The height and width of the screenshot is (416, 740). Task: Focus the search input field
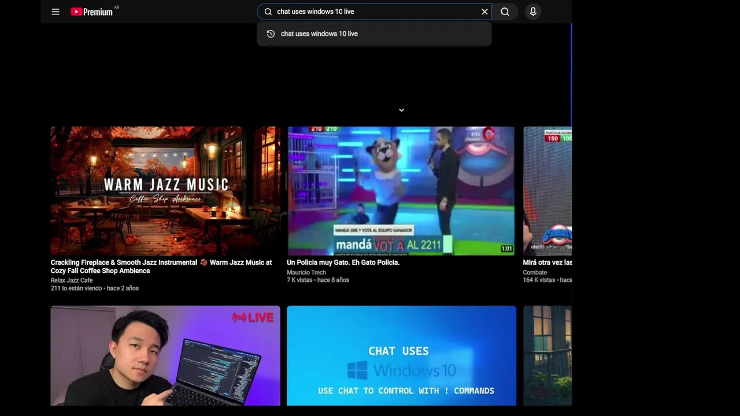point(375,12)
